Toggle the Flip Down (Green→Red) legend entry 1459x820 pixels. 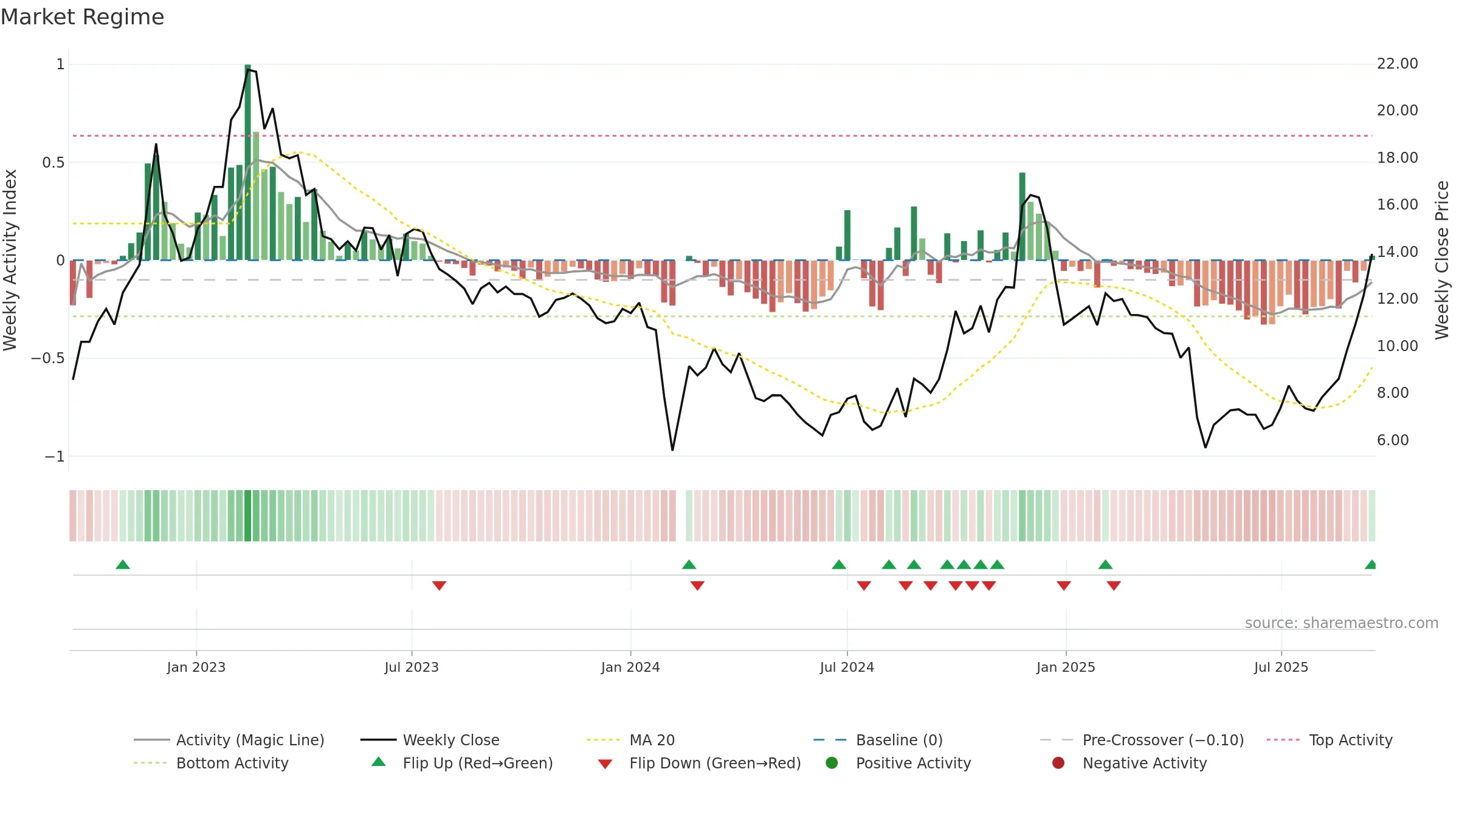point(699,763)
